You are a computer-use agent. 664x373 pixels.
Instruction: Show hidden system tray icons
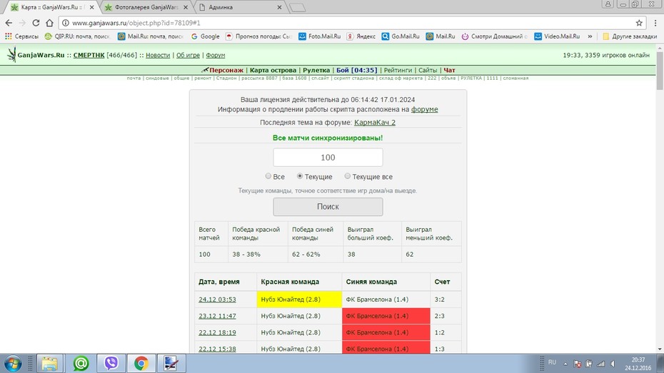(x=565, y=364)
